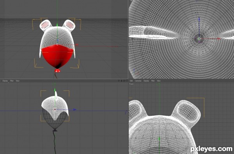
Task: Click the toggle active view icon of the bottom-left viewport
Action: [127, 81]
